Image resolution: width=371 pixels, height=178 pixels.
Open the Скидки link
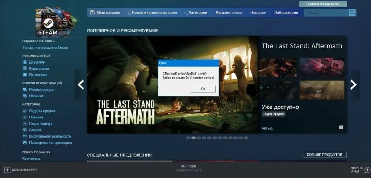pos(35,130)
